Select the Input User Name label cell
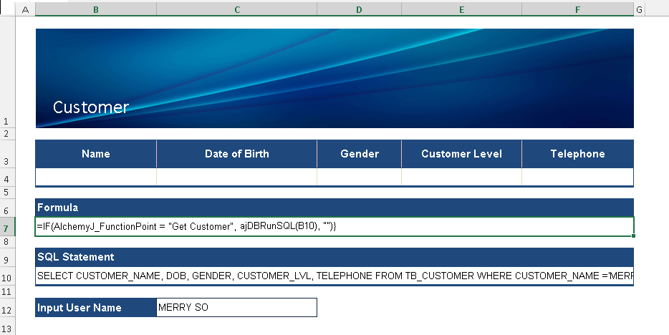 coord(95,308)
